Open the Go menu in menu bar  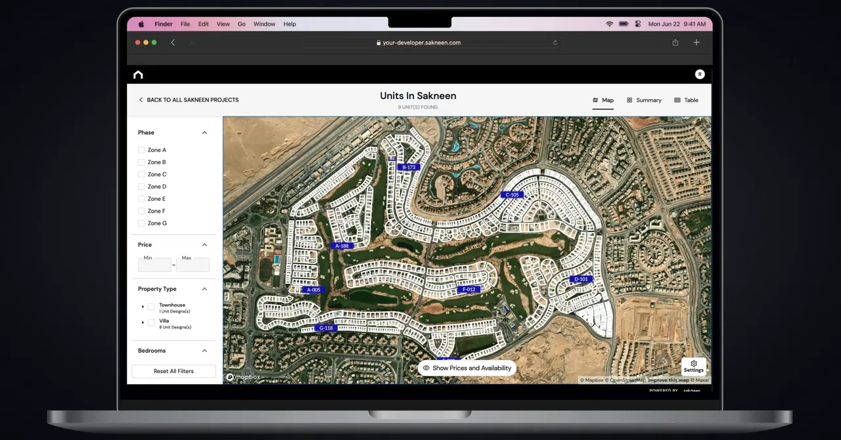click(242, 24)
